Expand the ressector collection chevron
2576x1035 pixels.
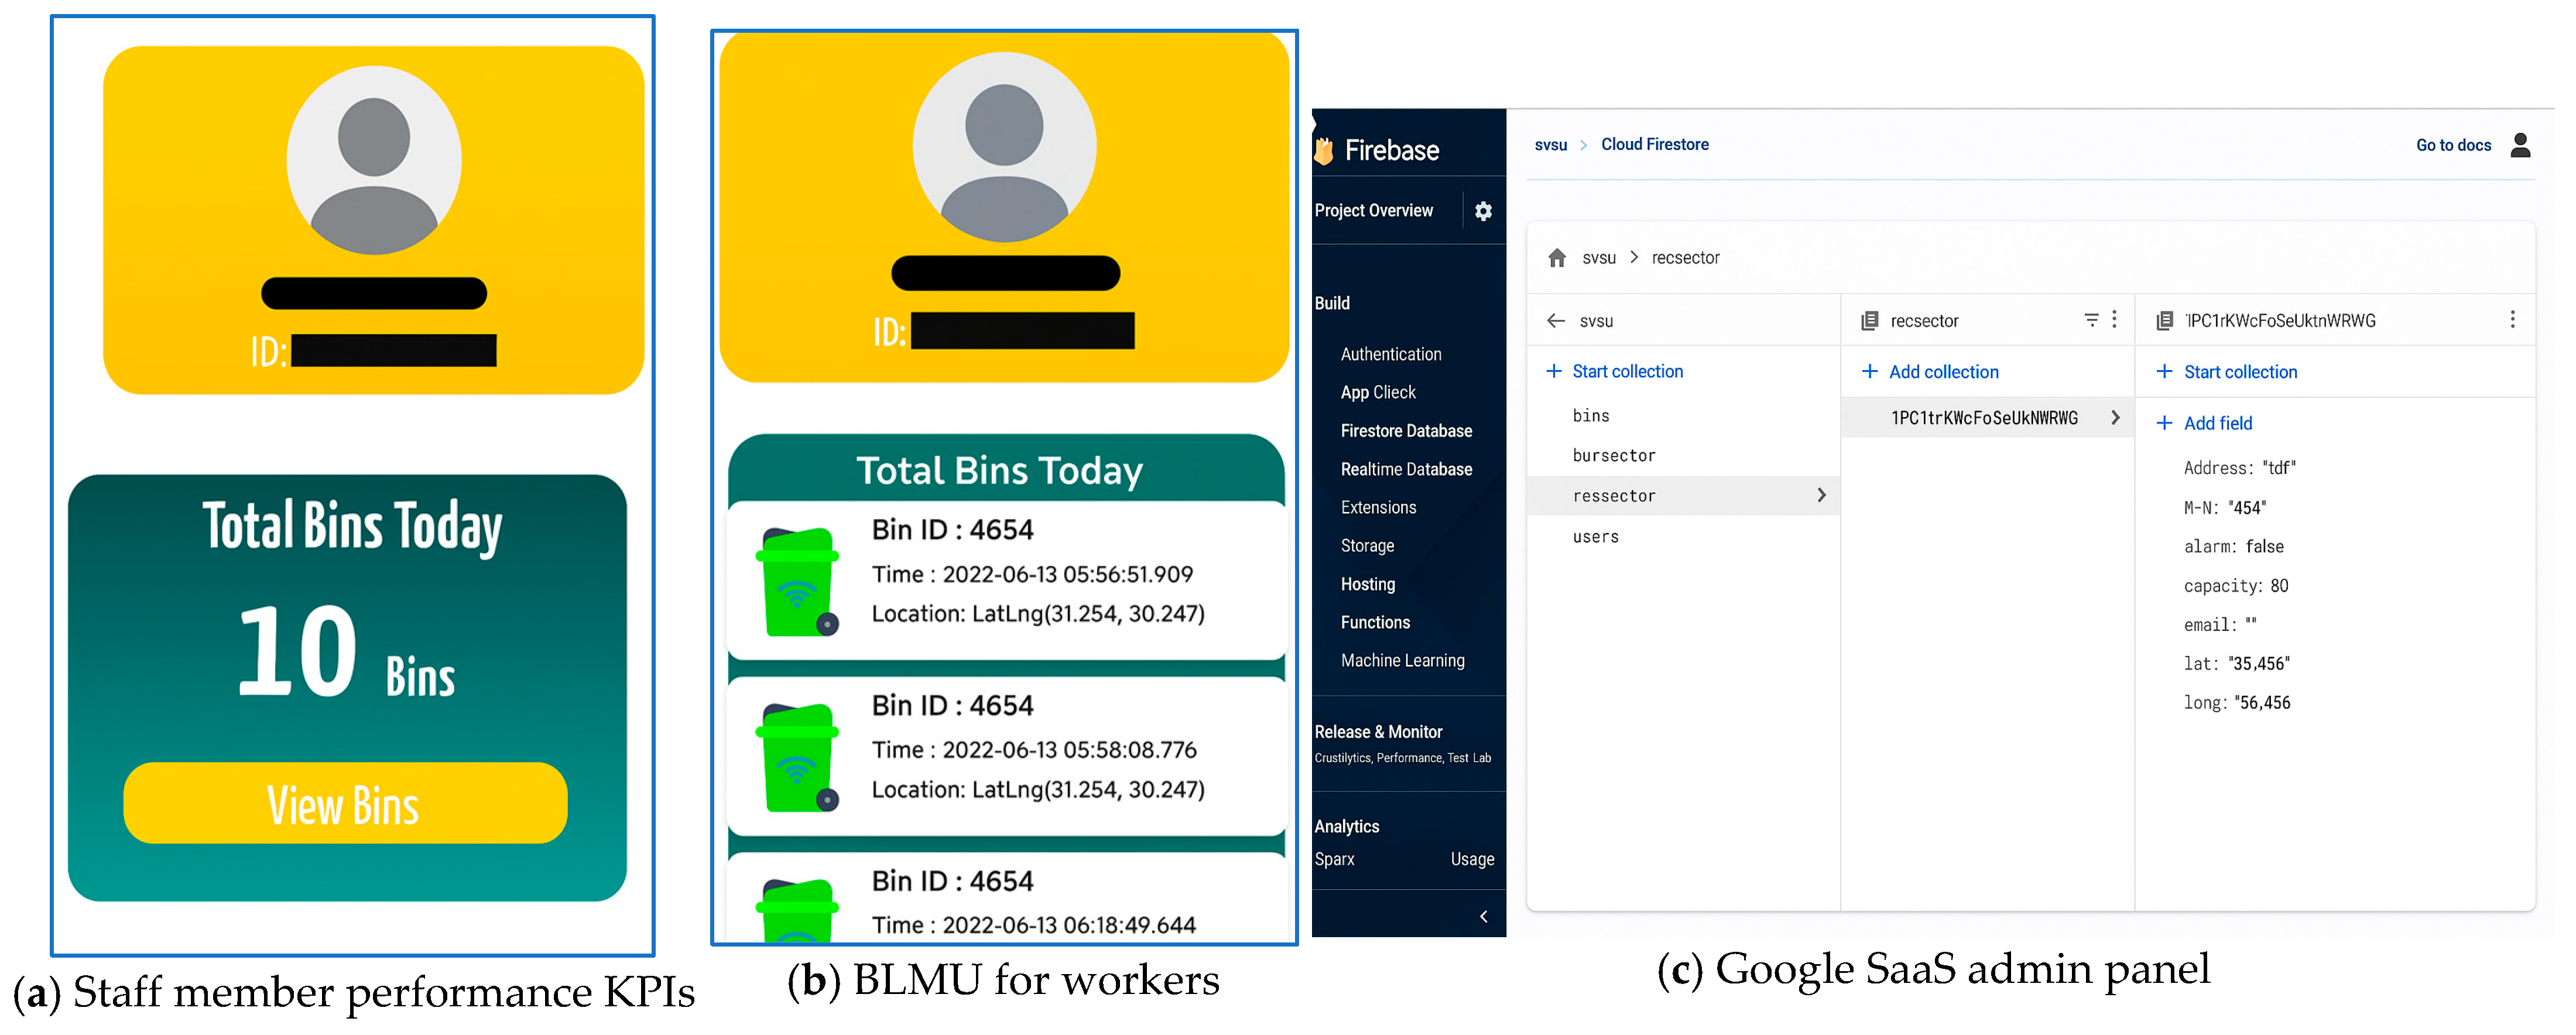pyautogui.click(x=1821, y=496)
